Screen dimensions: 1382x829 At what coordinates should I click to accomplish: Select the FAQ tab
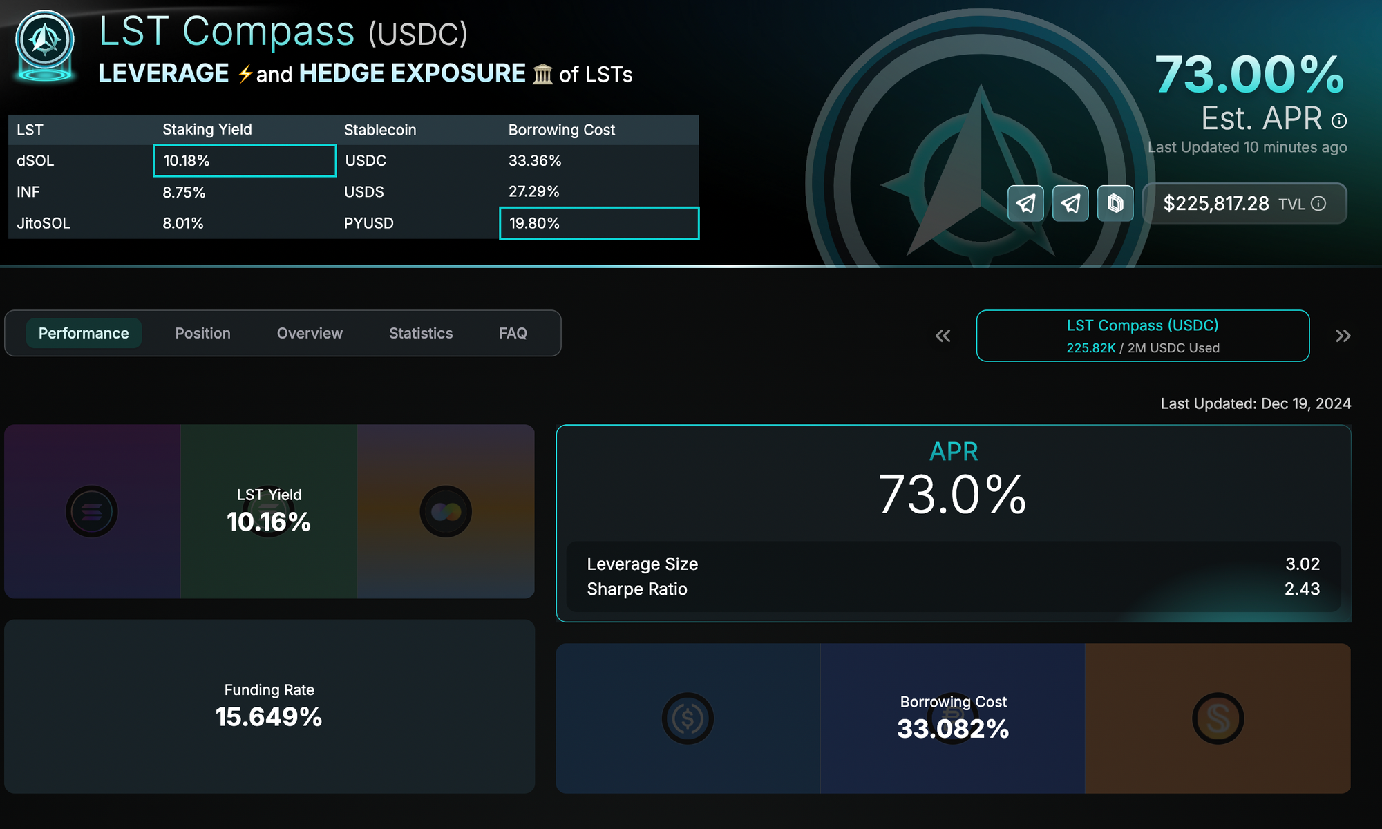click(513, 333)
